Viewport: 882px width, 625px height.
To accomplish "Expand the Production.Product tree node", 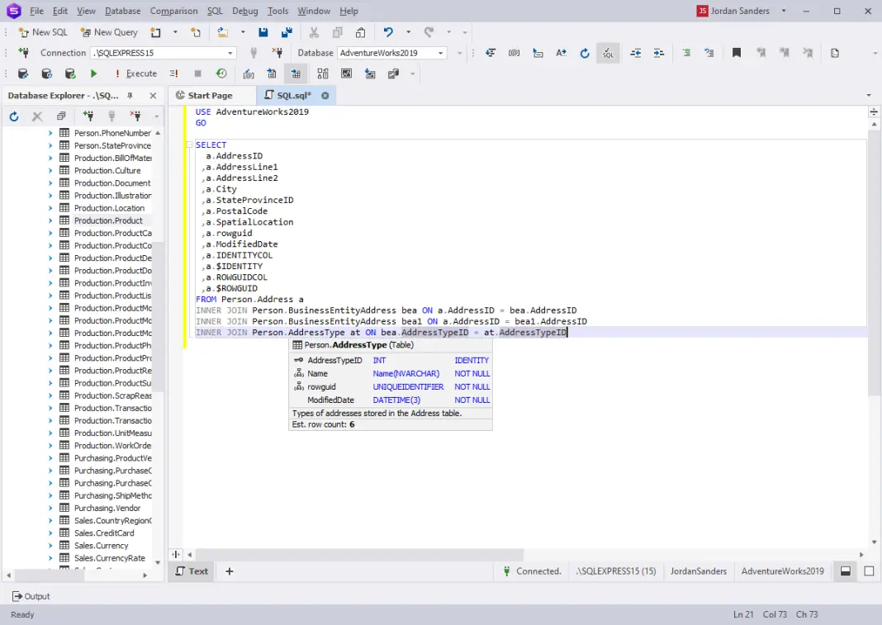I will pos(51,220).
